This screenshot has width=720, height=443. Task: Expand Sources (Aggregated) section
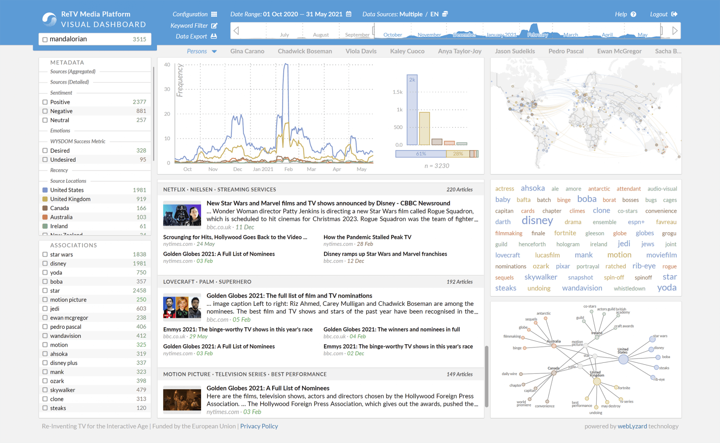click(x=72, y=72)
